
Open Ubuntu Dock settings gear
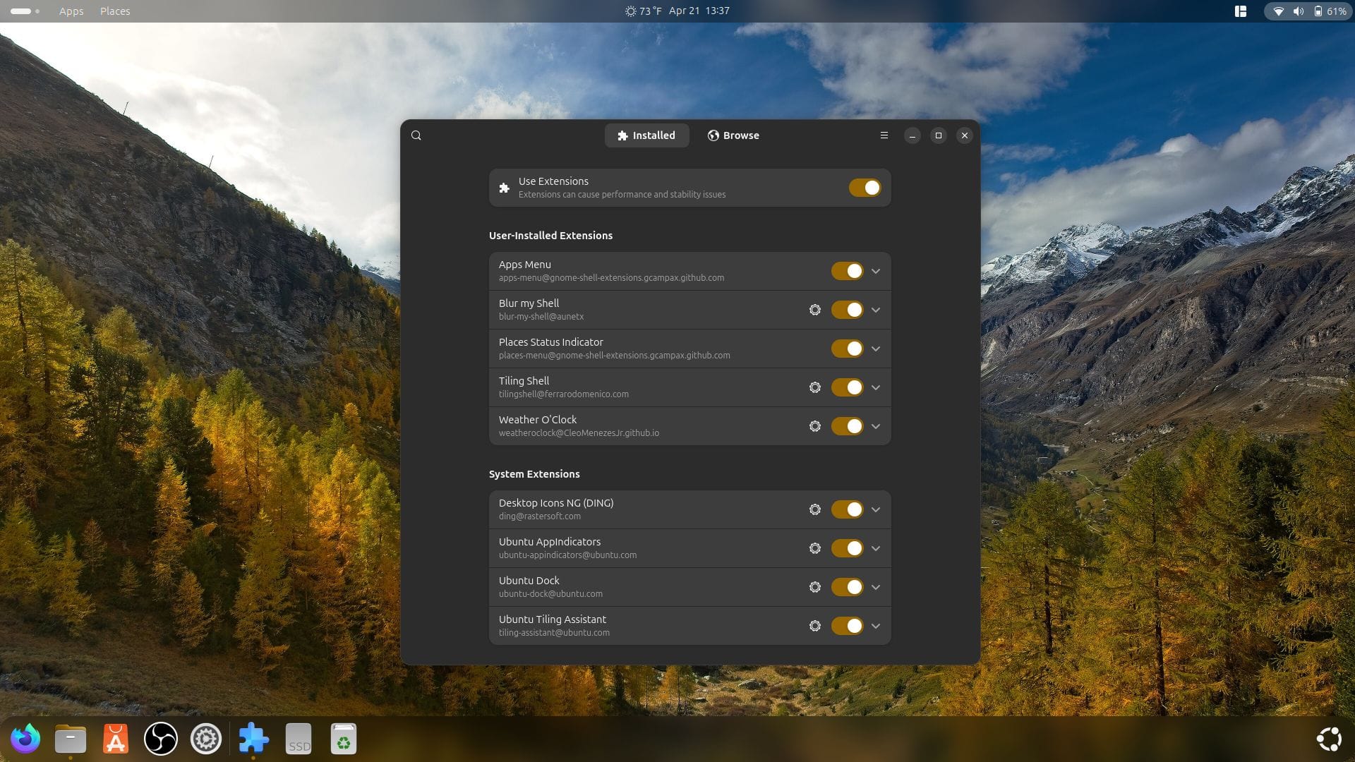[815, 587]
